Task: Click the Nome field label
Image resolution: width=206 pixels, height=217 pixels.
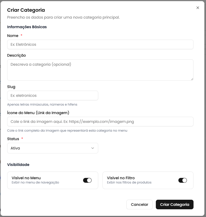Action: (13, 36)
